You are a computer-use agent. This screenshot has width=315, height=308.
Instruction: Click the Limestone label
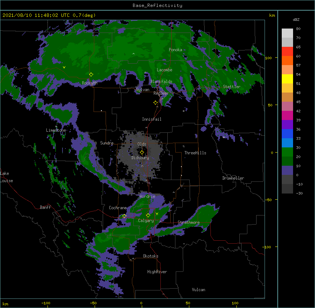[56, 130]
